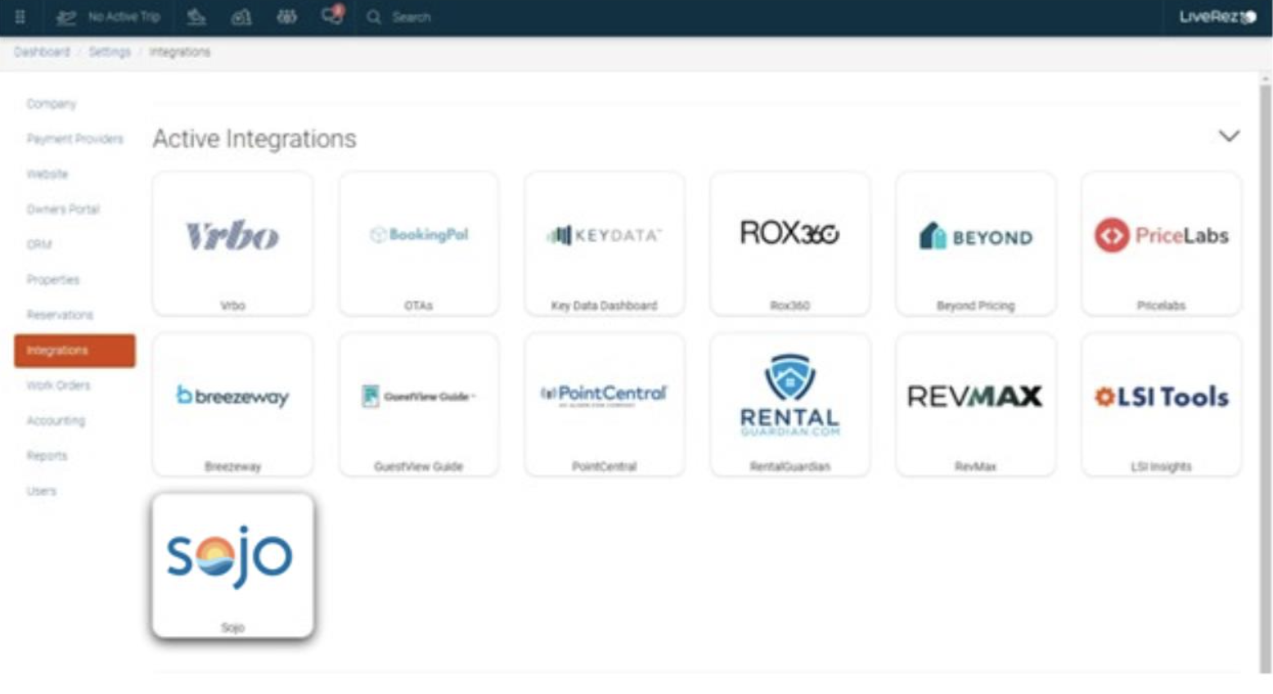
Task: Select Accounting in the settings sidebar
Action: coord(56,421)
